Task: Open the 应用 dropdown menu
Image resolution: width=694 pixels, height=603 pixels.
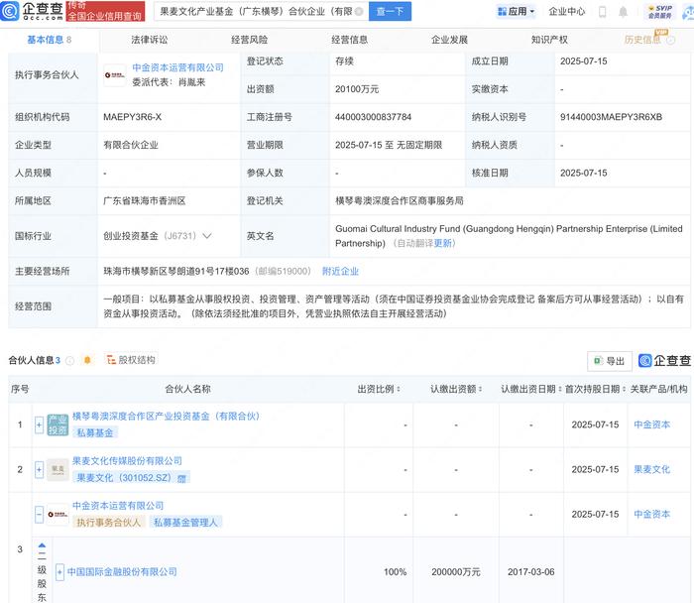Action: (517, 12)
